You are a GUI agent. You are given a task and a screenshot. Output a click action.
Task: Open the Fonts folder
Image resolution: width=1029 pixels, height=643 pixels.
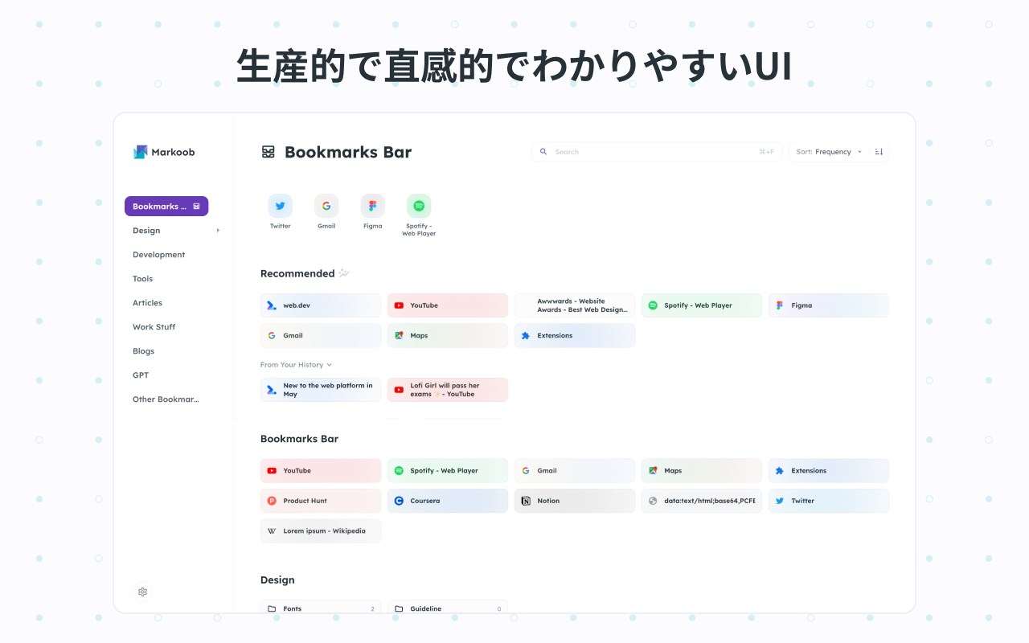pyautogui.click(x=321, y=608)
